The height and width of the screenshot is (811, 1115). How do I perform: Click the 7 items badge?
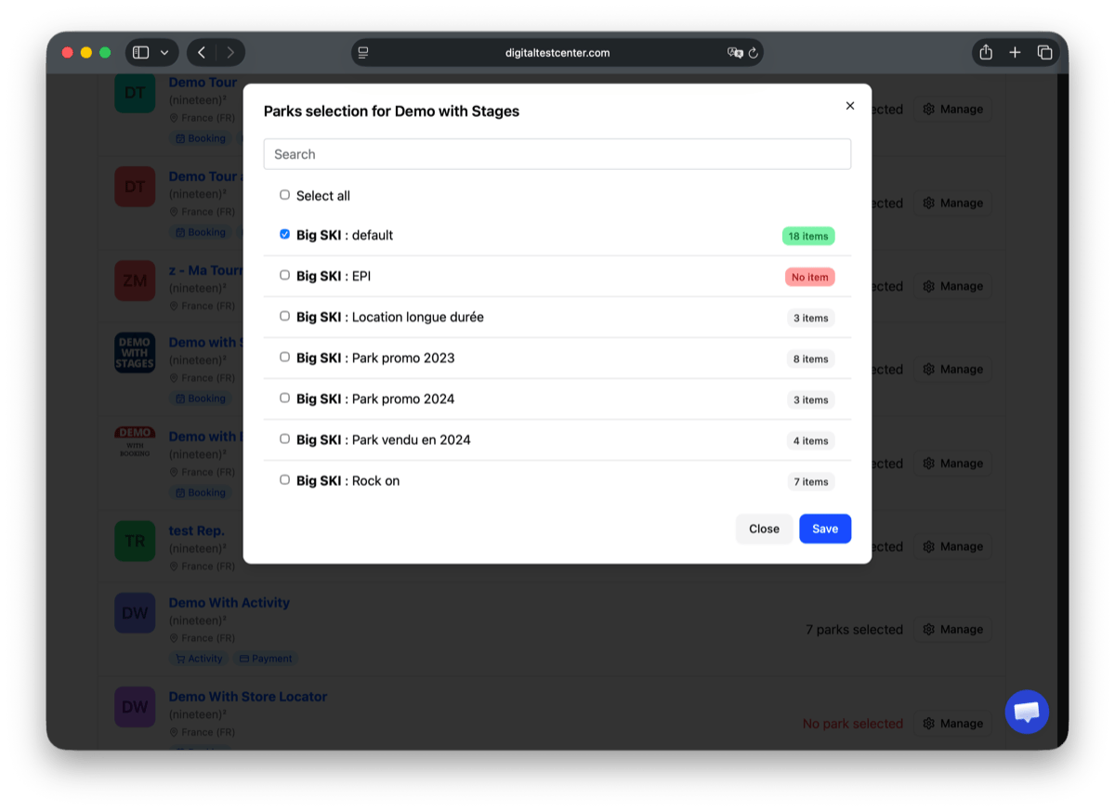pyautogui.click(x=810, y=481)
